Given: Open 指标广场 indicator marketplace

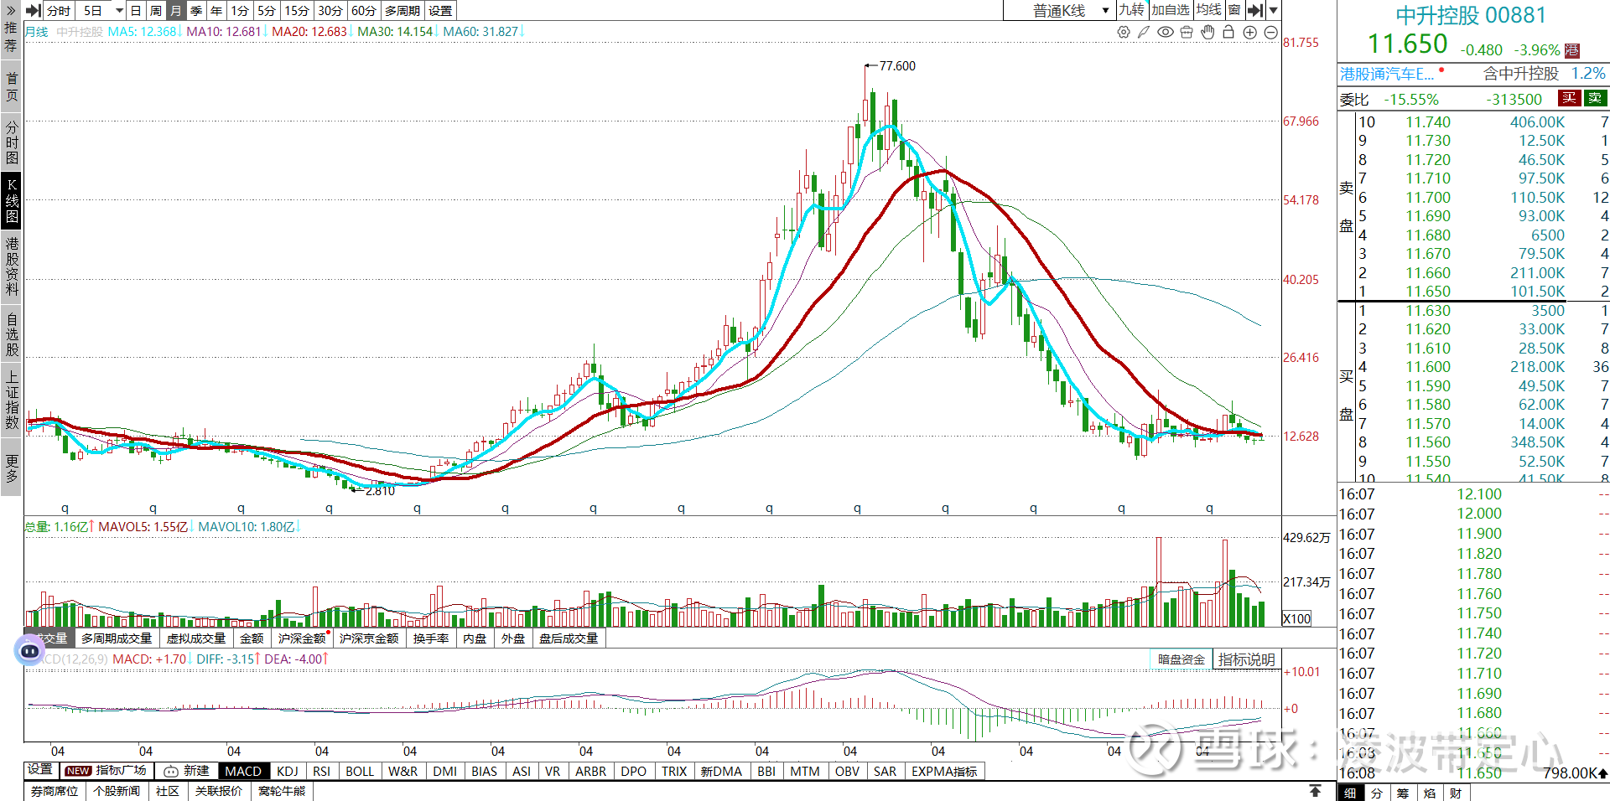Looking at the screenshot, I should (106, 771).
